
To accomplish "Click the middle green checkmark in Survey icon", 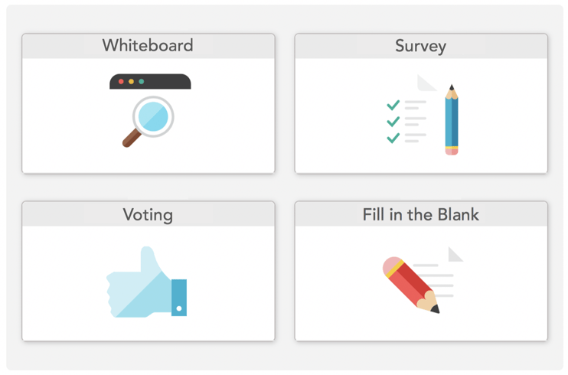I will pyautogui.click(x=393, y=122).
